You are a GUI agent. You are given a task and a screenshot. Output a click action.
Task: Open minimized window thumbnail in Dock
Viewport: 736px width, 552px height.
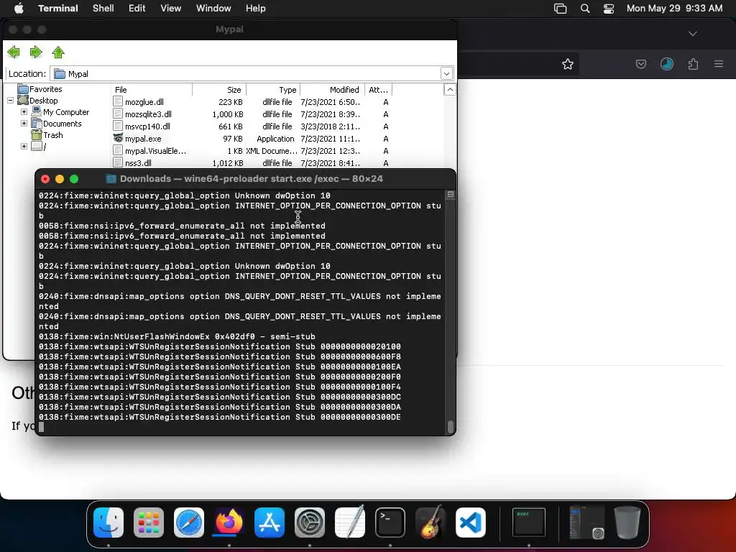click(586, 522)
